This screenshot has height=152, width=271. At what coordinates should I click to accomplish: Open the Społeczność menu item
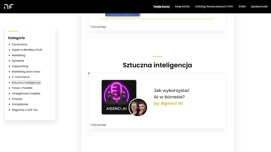point(259,7)
